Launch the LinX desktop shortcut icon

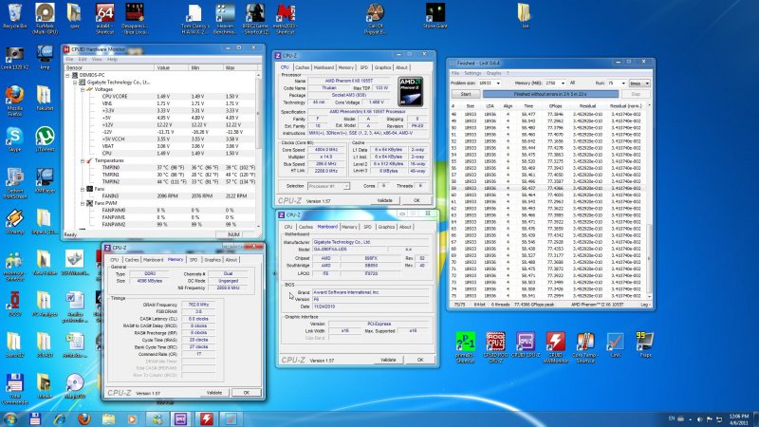pos(615,343)
